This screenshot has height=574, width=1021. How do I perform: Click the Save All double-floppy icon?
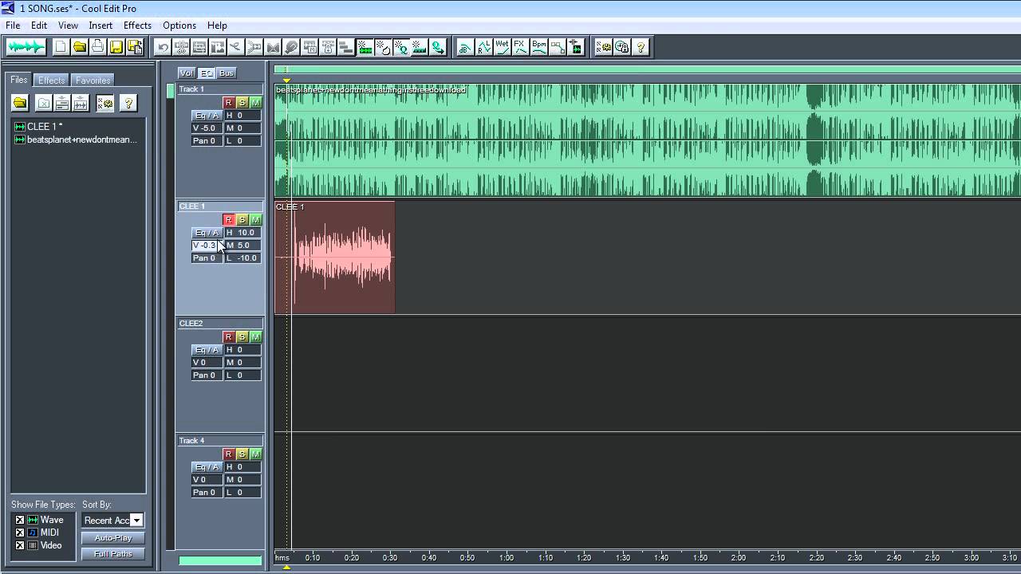click(x=135, y=47)
